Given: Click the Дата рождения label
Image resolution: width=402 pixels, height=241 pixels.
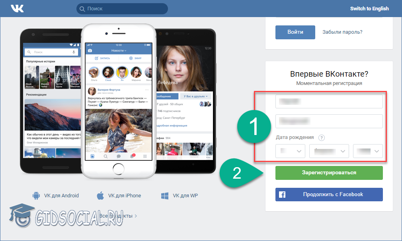Looking at the screenshot, I should click(x=295, y=137).
